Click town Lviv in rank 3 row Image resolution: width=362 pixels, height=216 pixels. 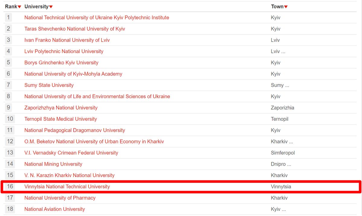pyautogui.click(x=275, y=40)
